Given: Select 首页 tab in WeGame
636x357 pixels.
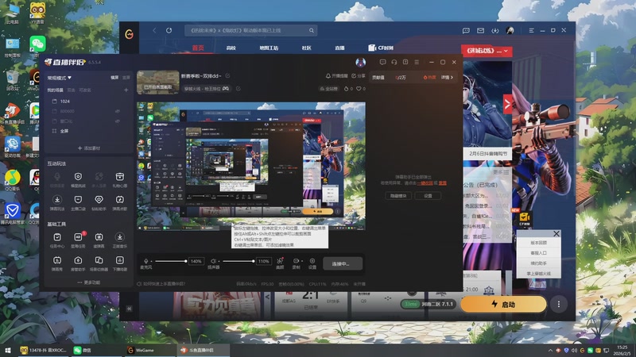Looking at the screenshot, I should (198, 48).
